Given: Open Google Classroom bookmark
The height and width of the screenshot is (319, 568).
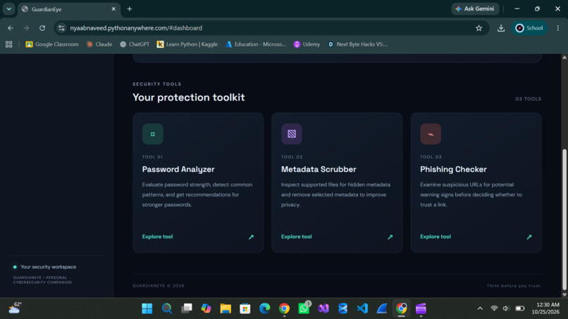Looking at the screenshot, I should [x=52, y=44].
